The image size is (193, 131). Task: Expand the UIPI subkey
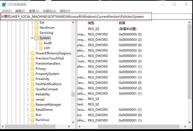[x=36, y=48]
